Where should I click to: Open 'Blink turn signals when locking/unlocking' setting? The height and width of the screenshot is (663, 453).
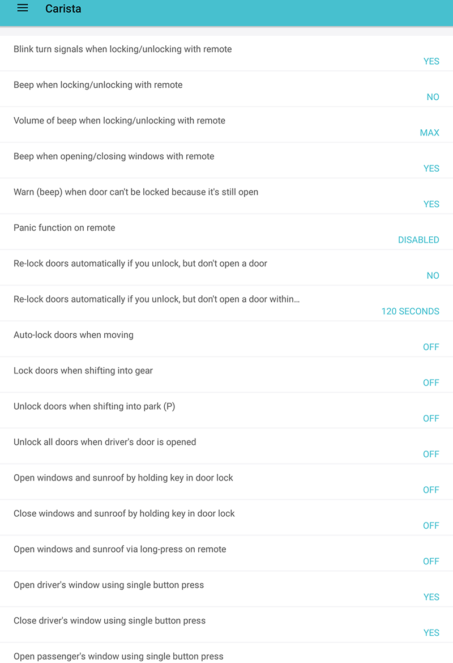(226, 53)
